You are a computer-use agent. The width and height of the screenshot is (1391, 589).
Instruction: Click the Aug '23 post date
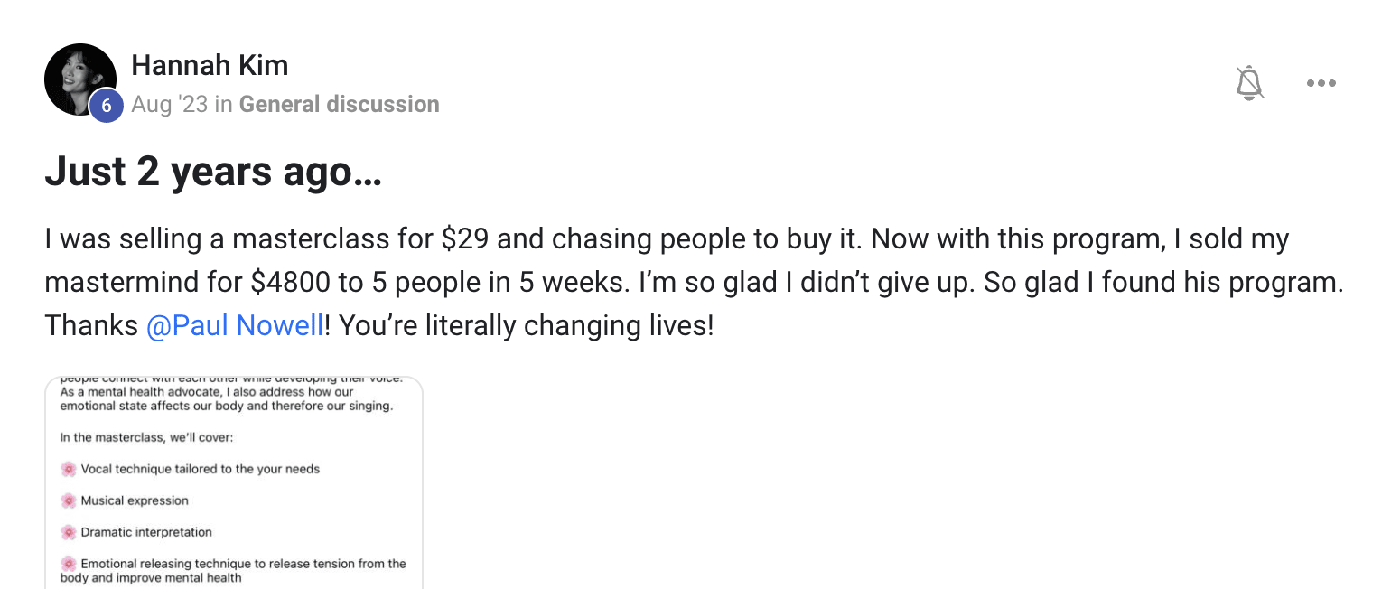(x=169, y=105)
